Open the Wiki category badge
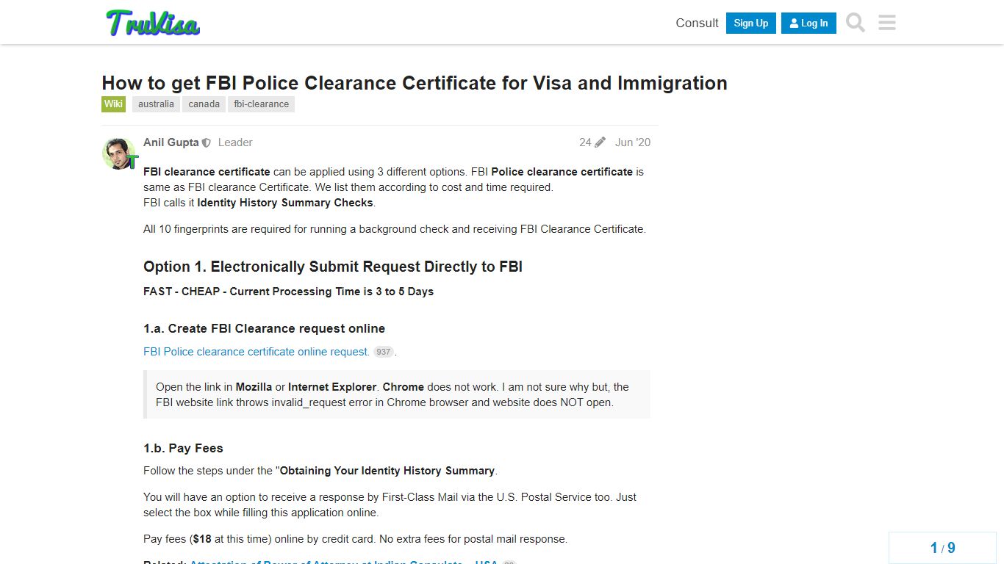Screen dimensions: 1004x564 [113, 104]
